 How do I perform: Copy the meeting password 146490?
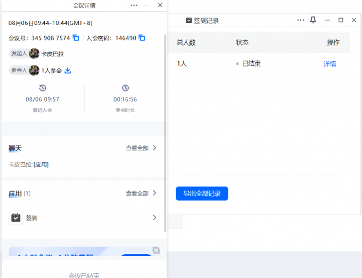142,38
